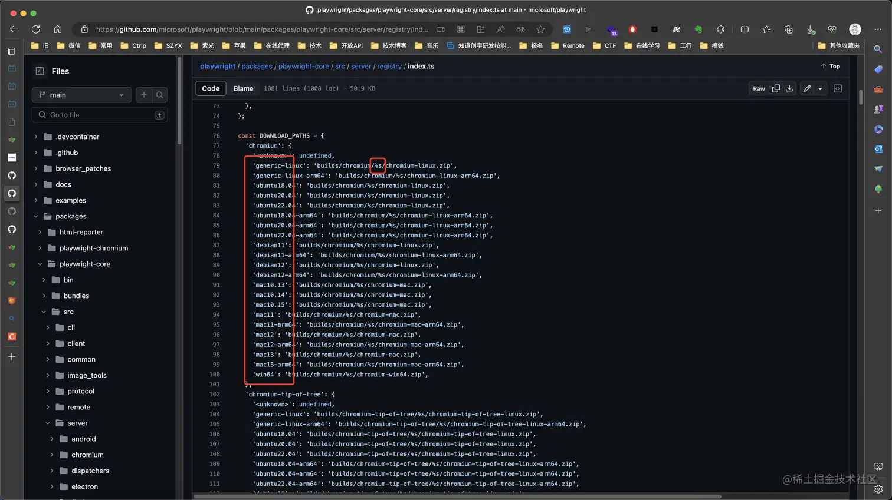The image size is (892, 500).
Task: Go back with the browser back arrow
Action: [14, 29]
